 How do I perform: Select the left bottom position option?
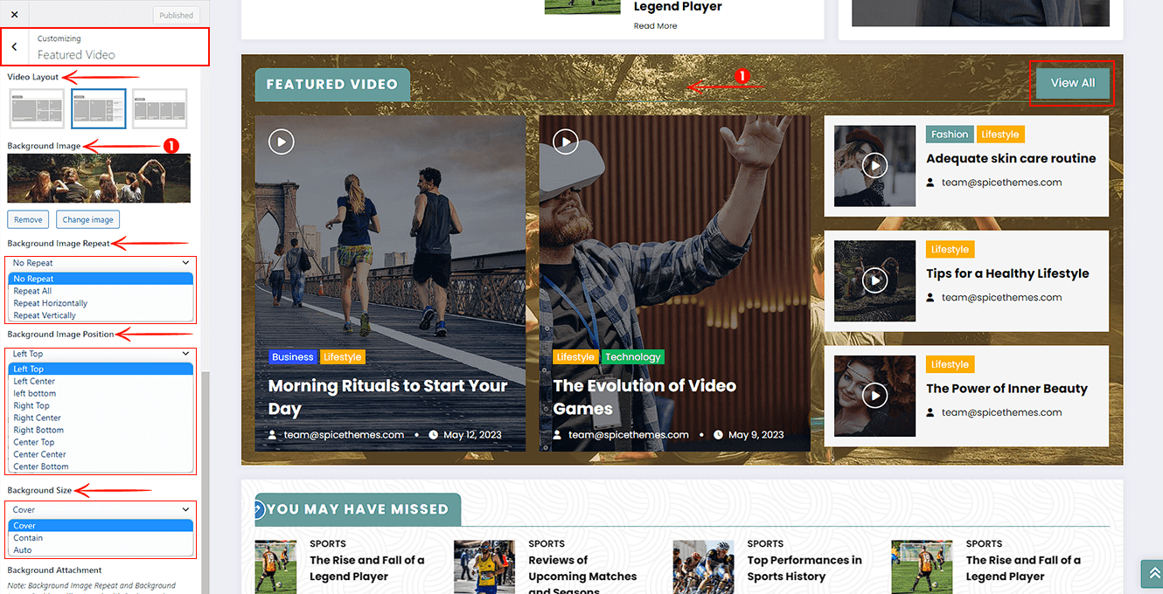(101, 393)
